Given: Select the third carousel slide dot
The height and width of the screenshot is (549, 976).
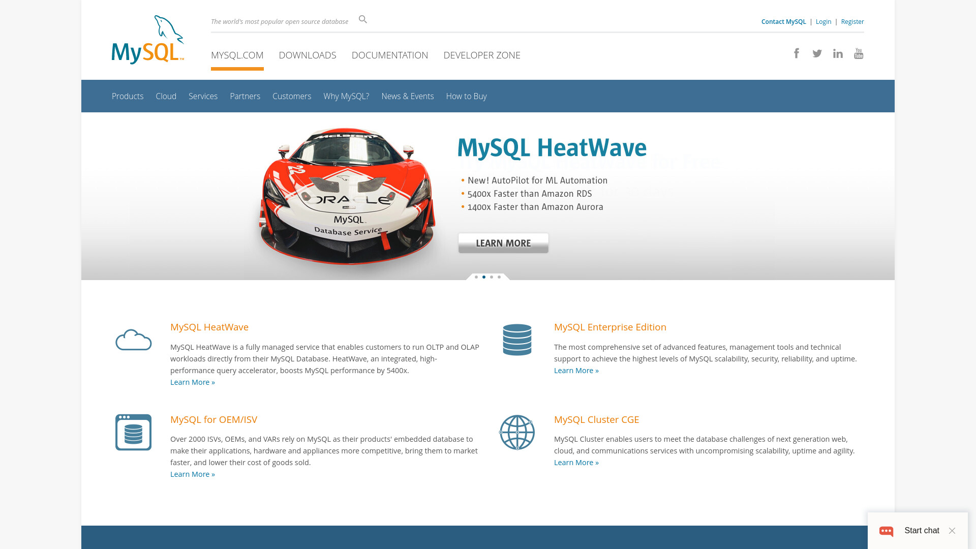Looking at the screenshot, I should [x=492, y=277].
